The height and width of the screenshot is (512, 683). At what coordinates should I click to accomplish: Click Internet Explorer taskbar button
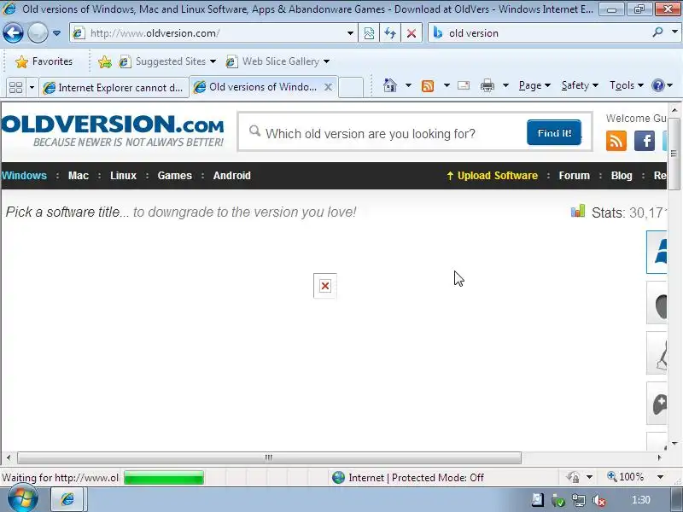[x=67, y=499]
